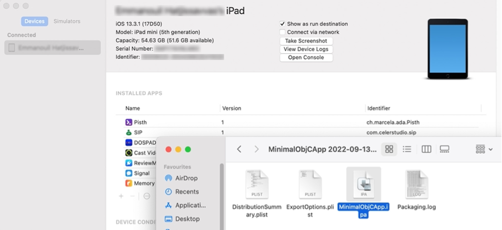Close the Finder window with the red button
Viewport: 502px width, 230px height.
[x=168, y=149]
